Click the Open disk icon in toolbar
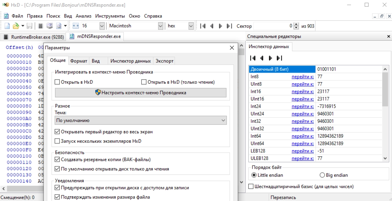 pos(49,26)
